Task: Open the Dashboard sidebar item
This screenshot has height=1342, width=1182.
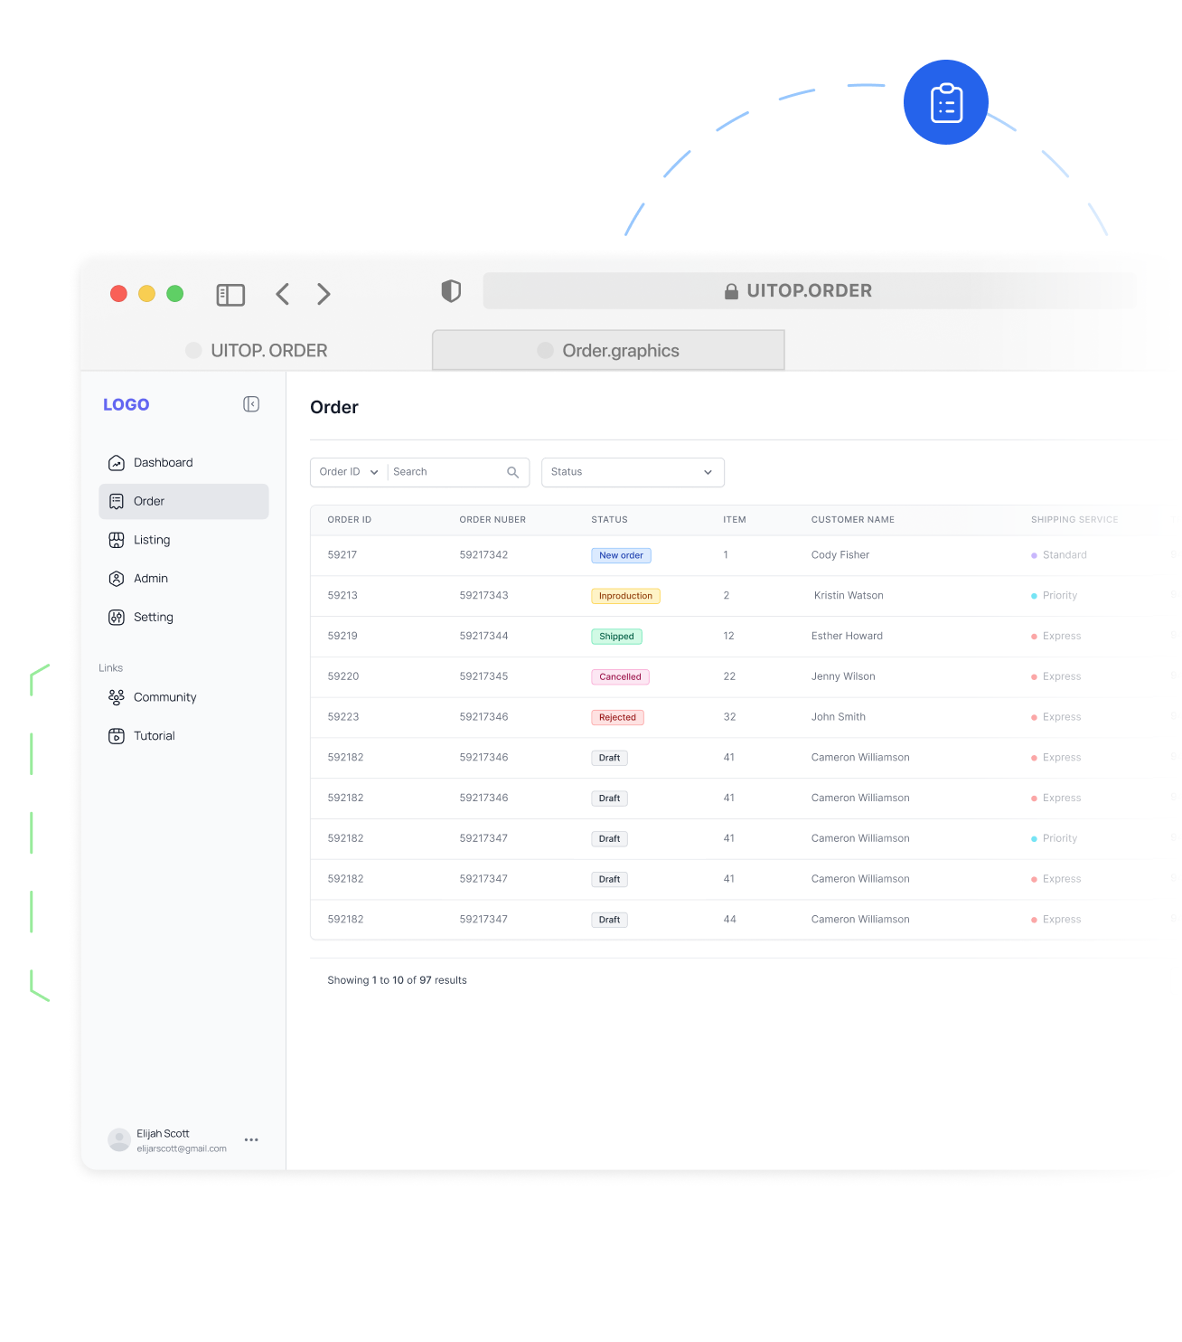Action: coord(163,463)
